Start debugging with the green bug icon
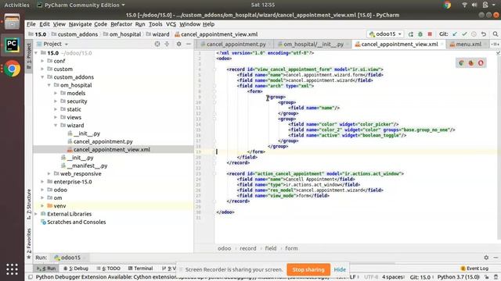Viewport: 501px width, 281px height. [420, 34]
